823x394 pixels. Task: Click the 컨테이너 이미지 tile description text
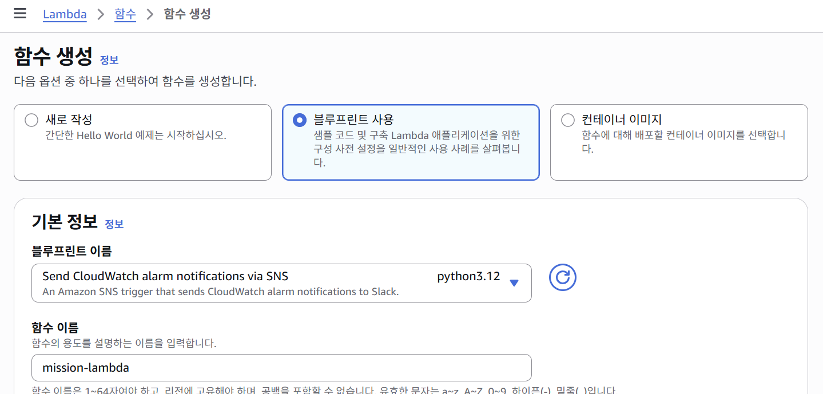683,141
